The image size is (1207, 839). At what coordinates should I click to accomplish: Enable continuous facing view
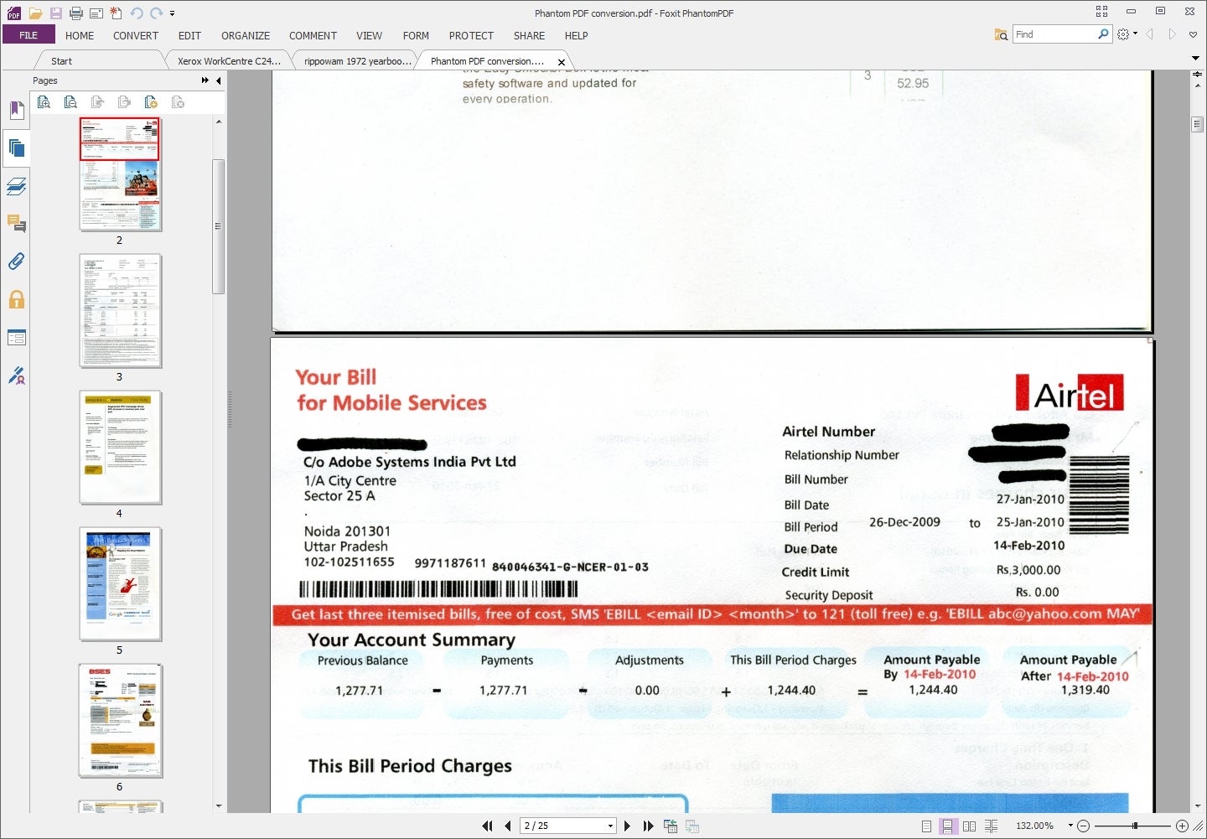tap(991, 826)
